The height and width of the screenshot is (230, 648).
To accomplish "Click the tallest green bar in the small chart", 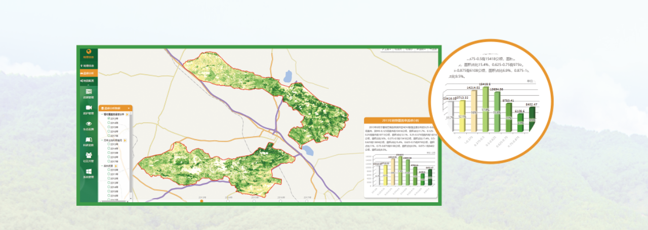I will coord(400,170).
